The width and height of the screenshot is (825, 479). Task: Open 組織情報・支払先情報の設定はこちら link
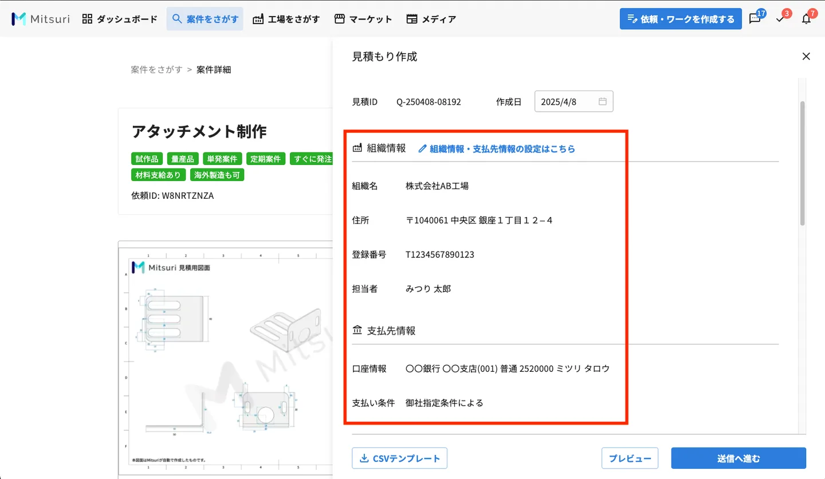[x=496, y=148]
